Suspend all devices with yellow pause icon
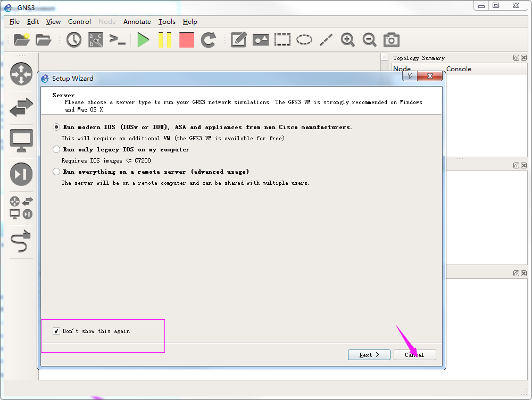 click(165, 40)
